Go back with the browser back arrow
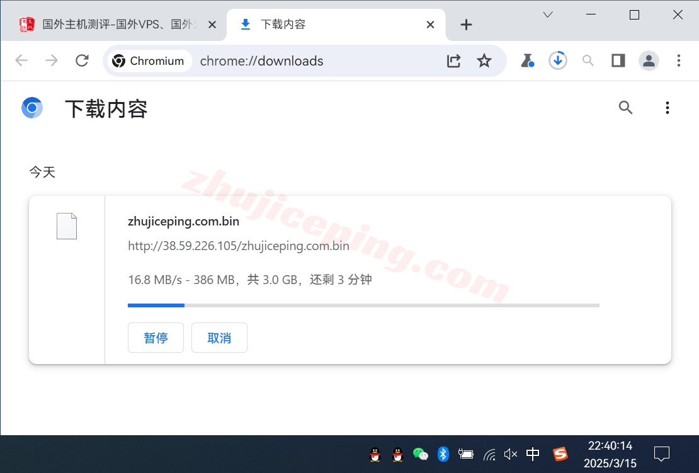 21,60
